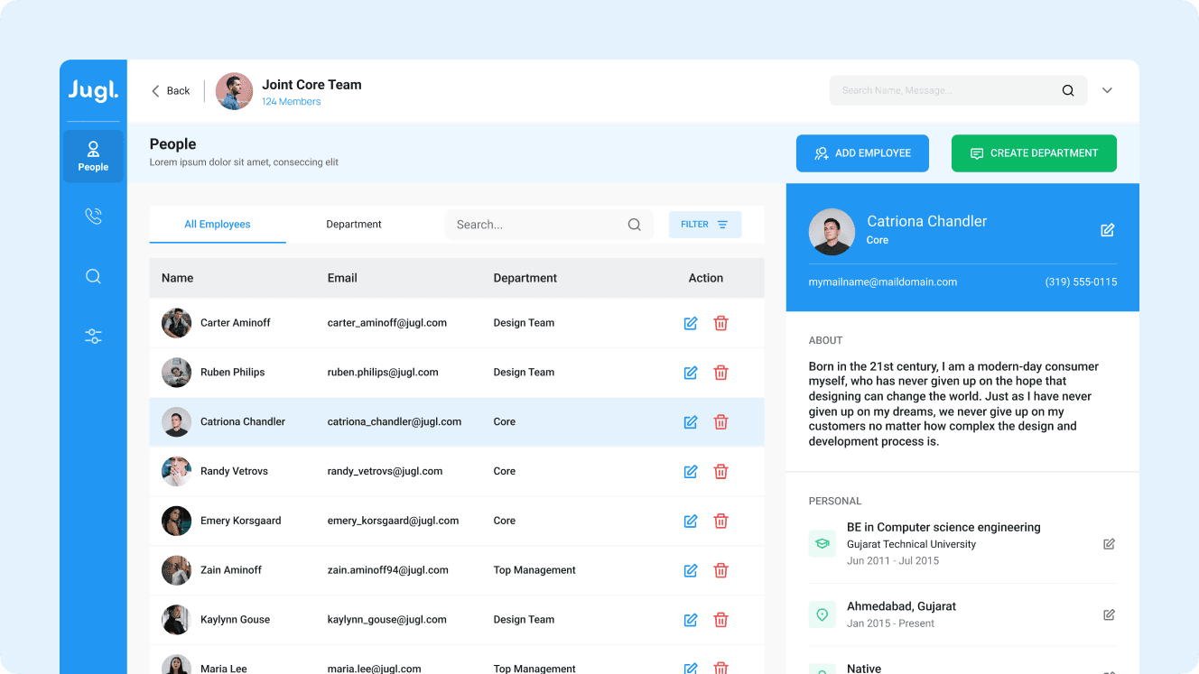
Task: Edit Catriona Chandler's profile header
Action: point(1107,230)
